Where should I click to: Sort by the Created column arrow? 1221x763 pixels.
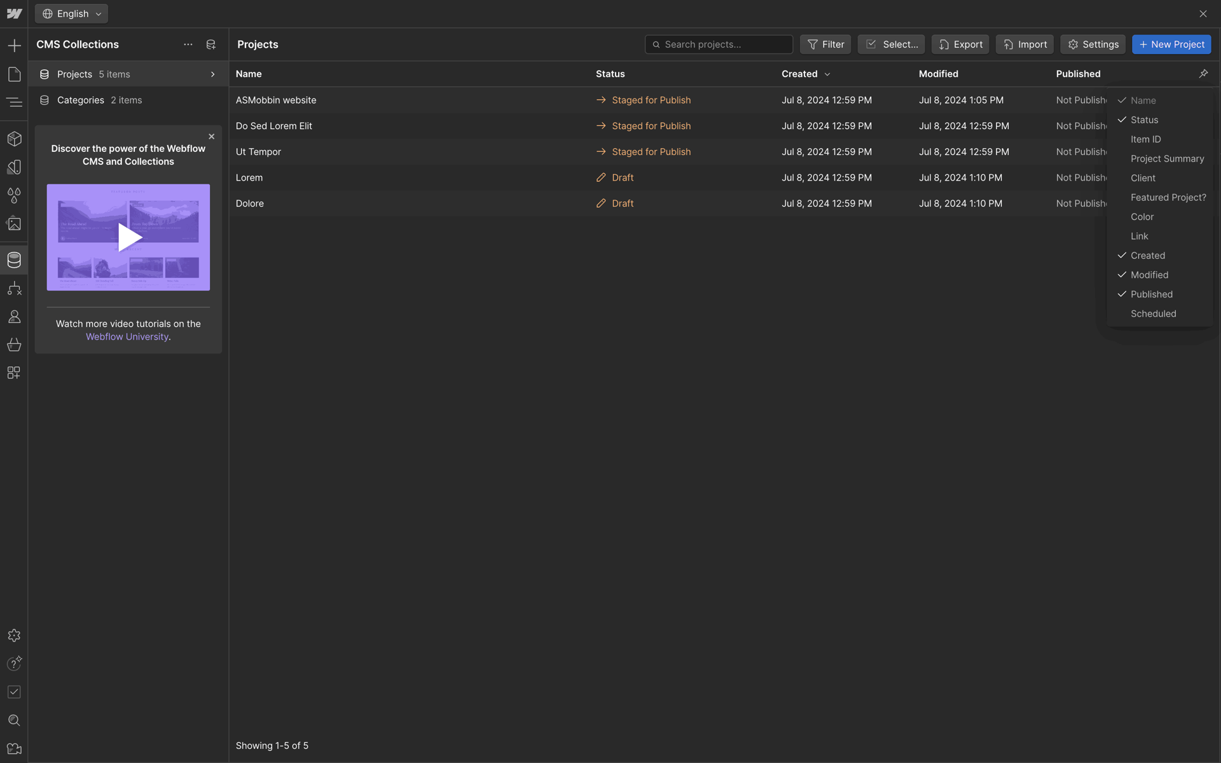[x=827, y=74]
